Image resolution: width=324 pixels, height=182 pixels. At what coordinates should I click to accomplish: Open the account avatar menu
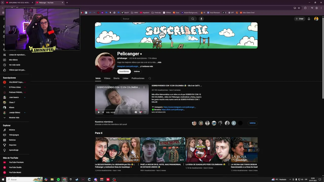pos(316,19)
